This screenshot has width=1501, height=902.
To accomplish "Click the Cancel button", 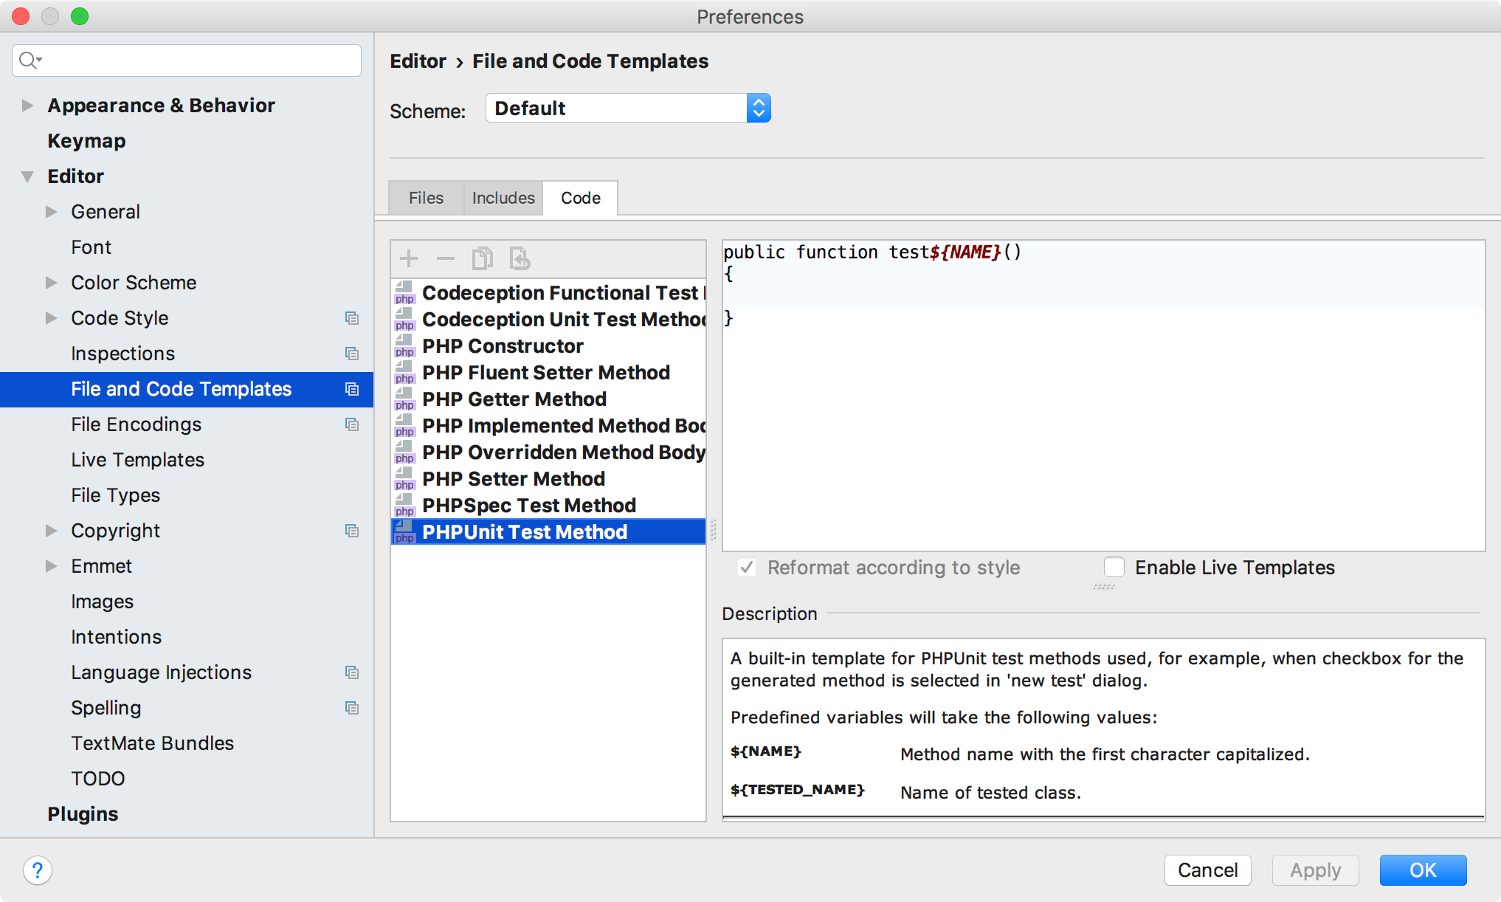I will [x=1205, y=869].
